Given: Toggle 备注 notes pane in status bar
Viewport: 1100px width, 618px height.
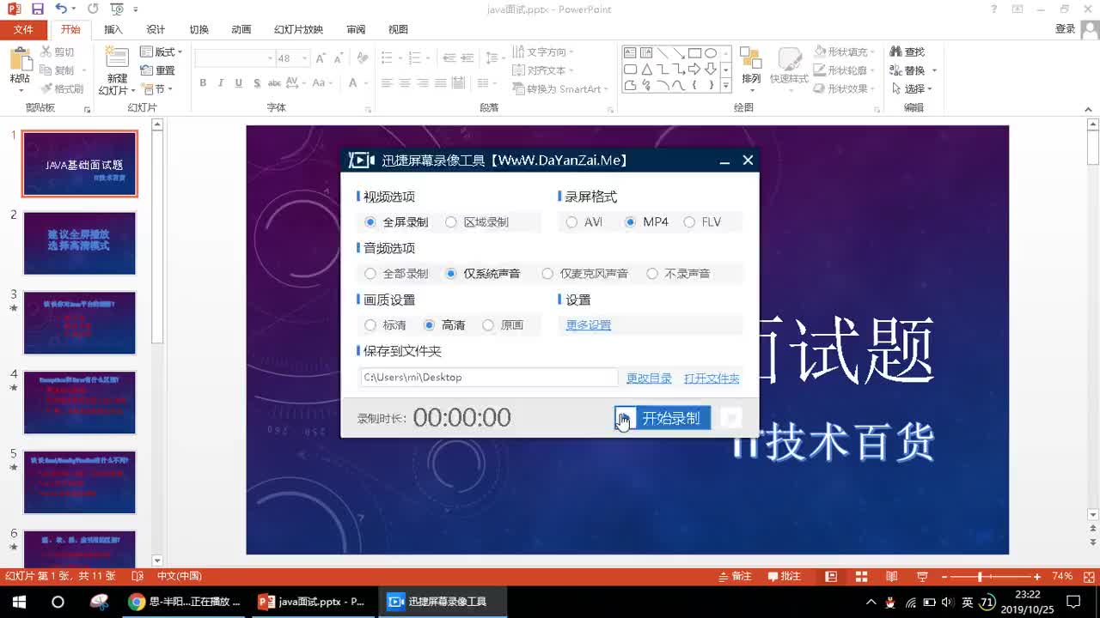Looking at the screenshot, I should (x=734, y=577).
